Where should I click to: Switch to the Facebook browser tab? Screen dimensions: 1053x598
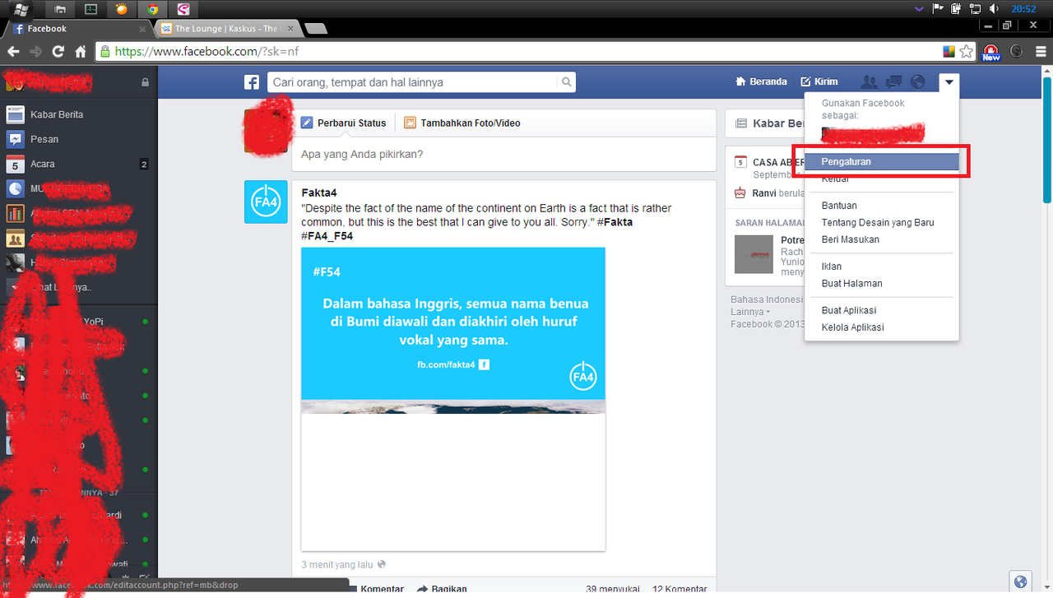coord(78,28)
